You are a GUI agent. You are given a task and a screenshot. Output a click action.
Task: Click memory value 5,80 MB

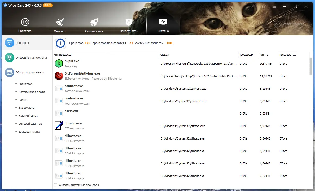click(x=265, y=101)
